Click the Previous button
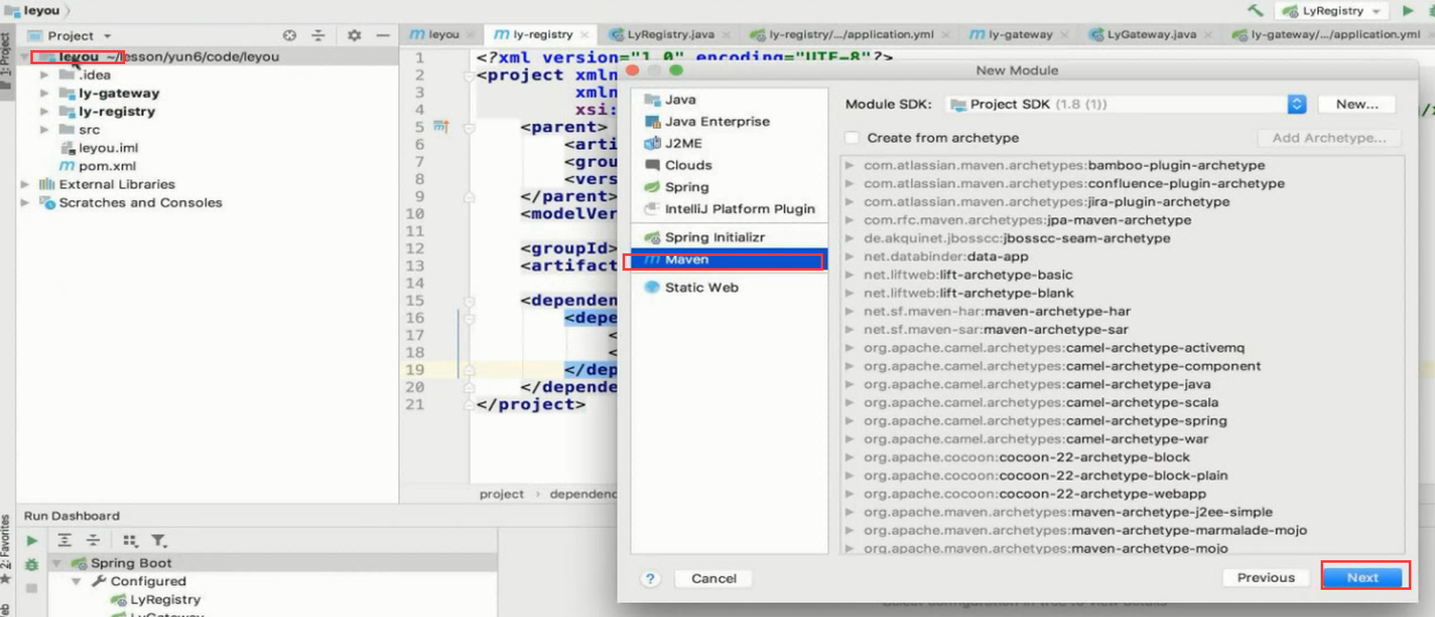 click(x=1266, y=578)
